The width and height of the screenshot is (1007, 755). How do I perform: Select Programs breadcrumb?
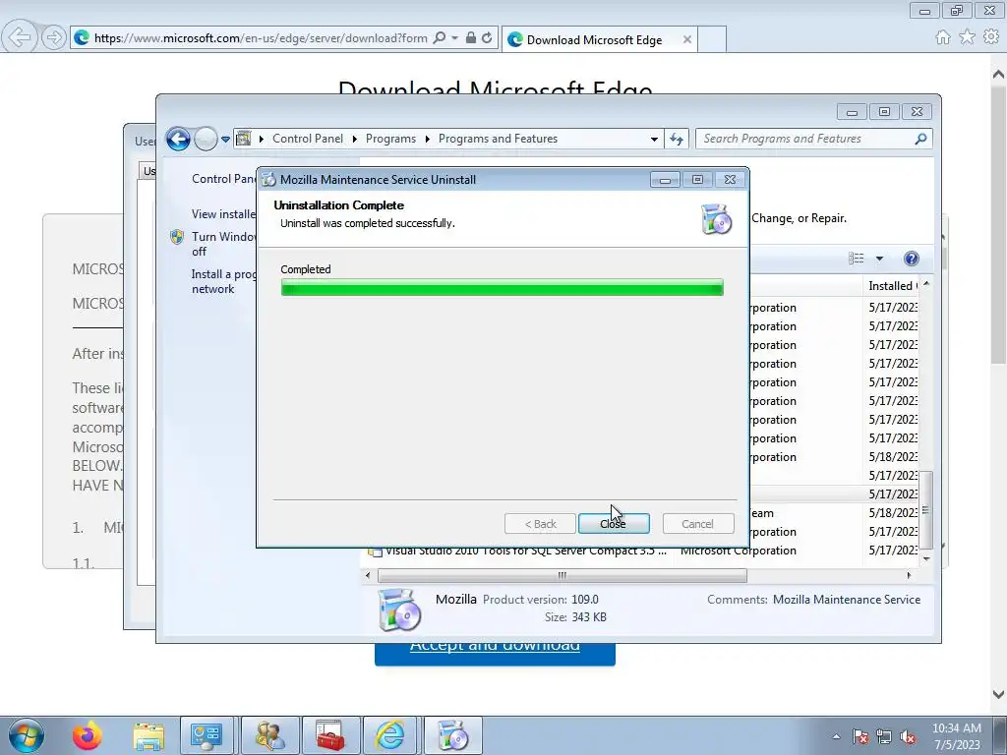(x=390, y=139)
